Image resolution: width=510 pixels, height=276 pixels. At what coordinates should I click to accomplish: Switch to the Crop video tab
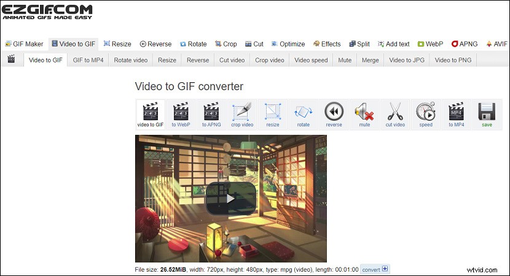pos(270,60)
